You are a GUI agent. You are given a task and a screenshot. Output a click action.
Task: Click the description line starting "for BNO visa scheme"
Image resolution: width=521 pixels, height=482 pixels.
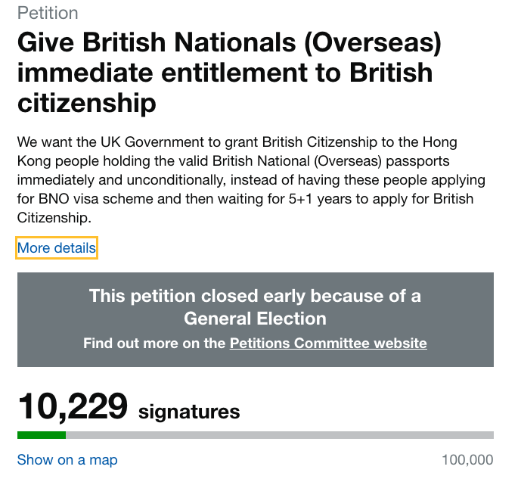(x=245, y=199)
